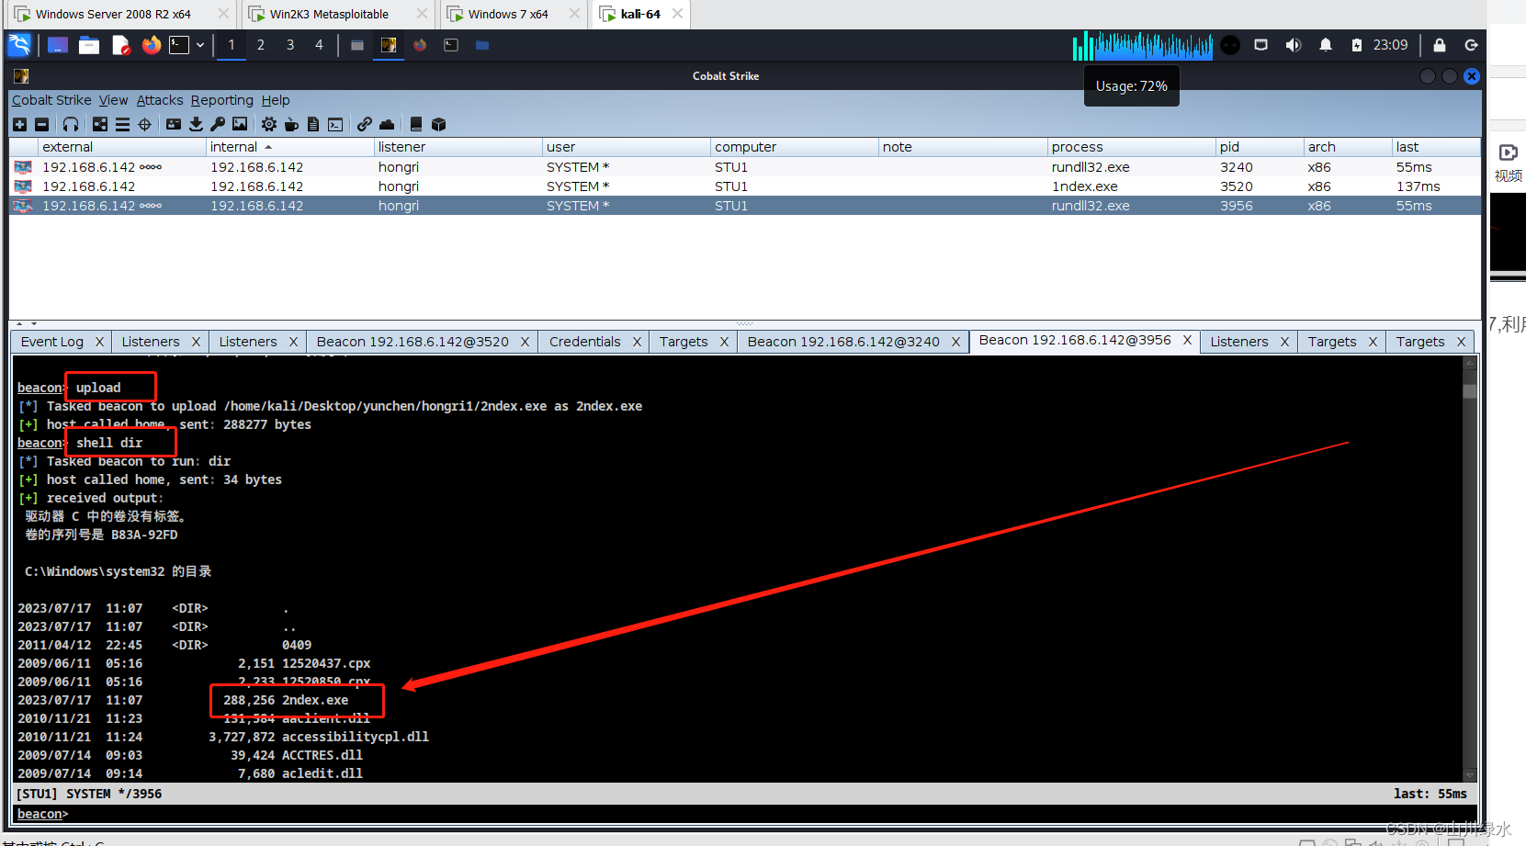Switch to workspace 2

[x=261, y=45]
